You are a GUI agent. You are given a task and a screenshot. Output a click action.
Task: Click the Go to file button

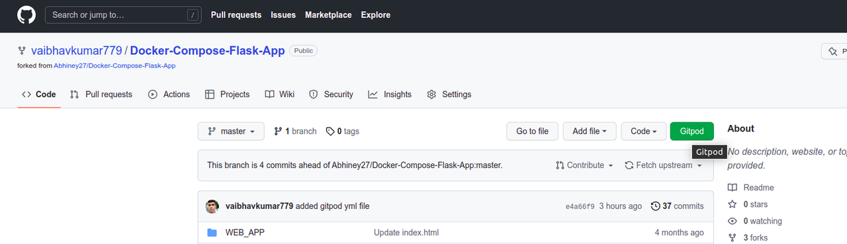coord(532,131)
